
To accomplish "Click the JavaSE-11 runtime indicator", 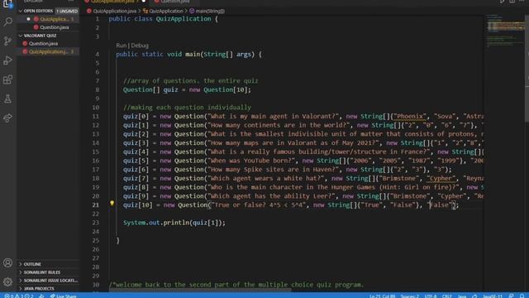I will pyautogui.click(x=493, y=296).
